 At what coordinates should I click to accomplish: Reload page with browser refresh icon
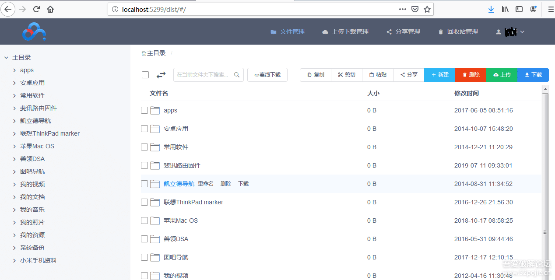36,9
